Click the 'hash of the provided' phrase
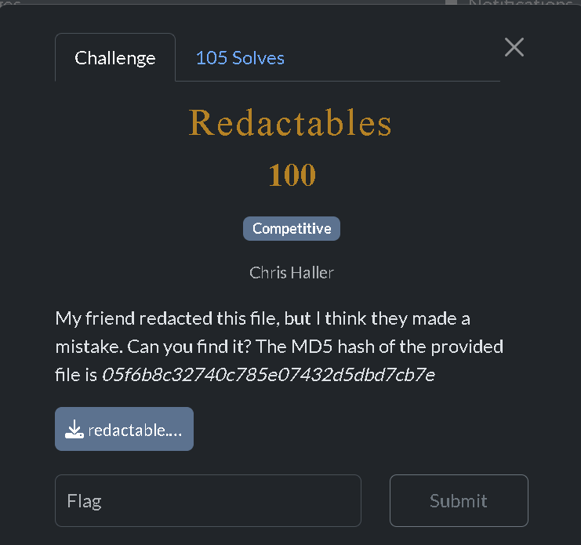The height and width of the screenshot is (545, 581). pos(420,347)
